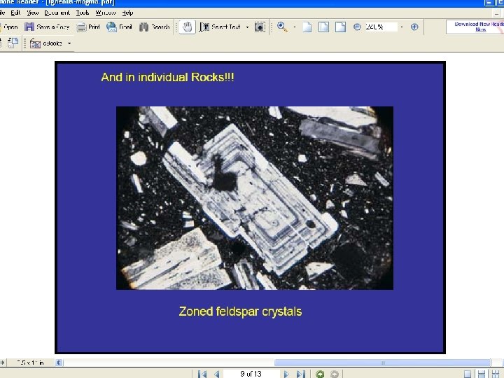Set view to Fit Width icon
The image size is (504, 378).
(x=340, y=27)
